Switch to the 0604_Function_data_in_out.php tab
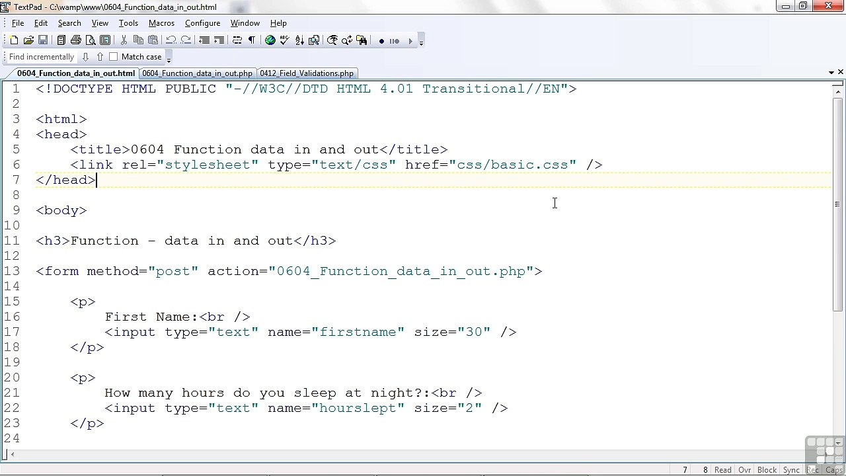The image size is (846, 476). pos(197,73)
